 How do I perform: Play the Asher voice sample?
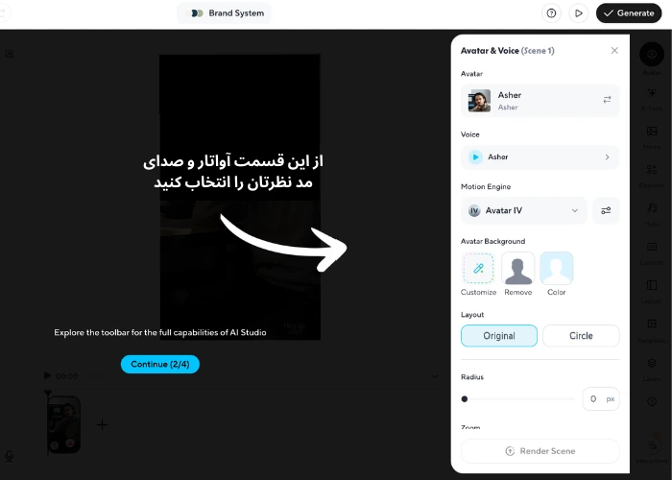pyautogui.click(x=475, y=156)
